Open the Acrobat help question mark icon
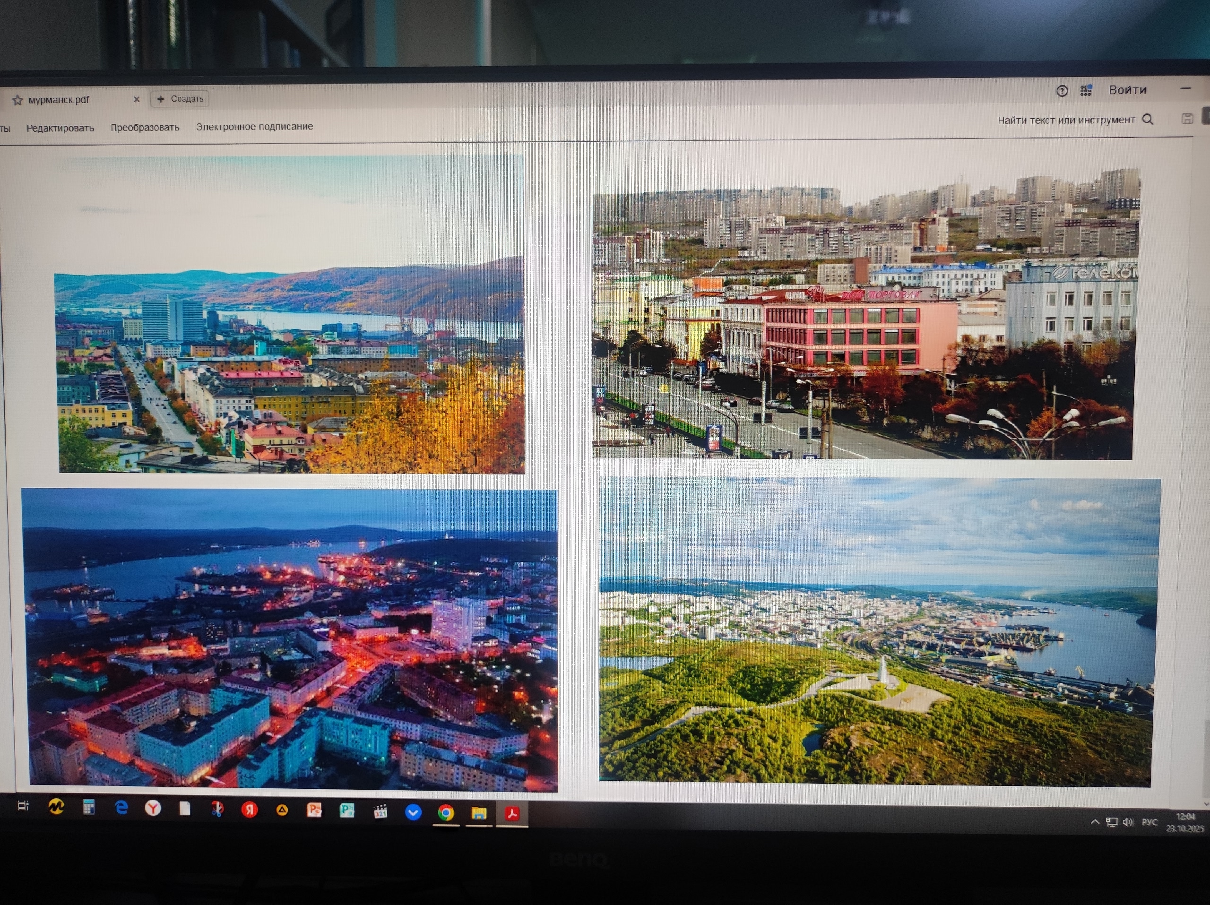Image resolution: width=1210 pixels, height=905 pixels. (x=1062, y=91)
